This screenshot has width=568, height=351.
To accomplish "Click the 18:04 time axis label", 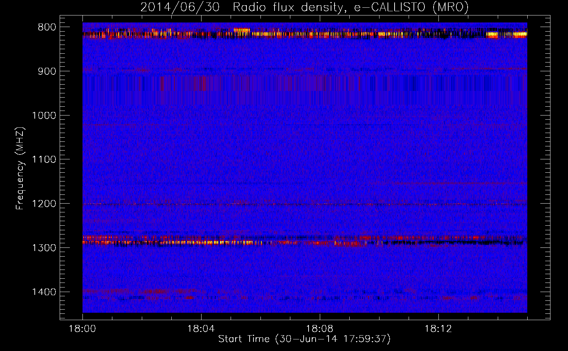I will [x=201, y=329].
